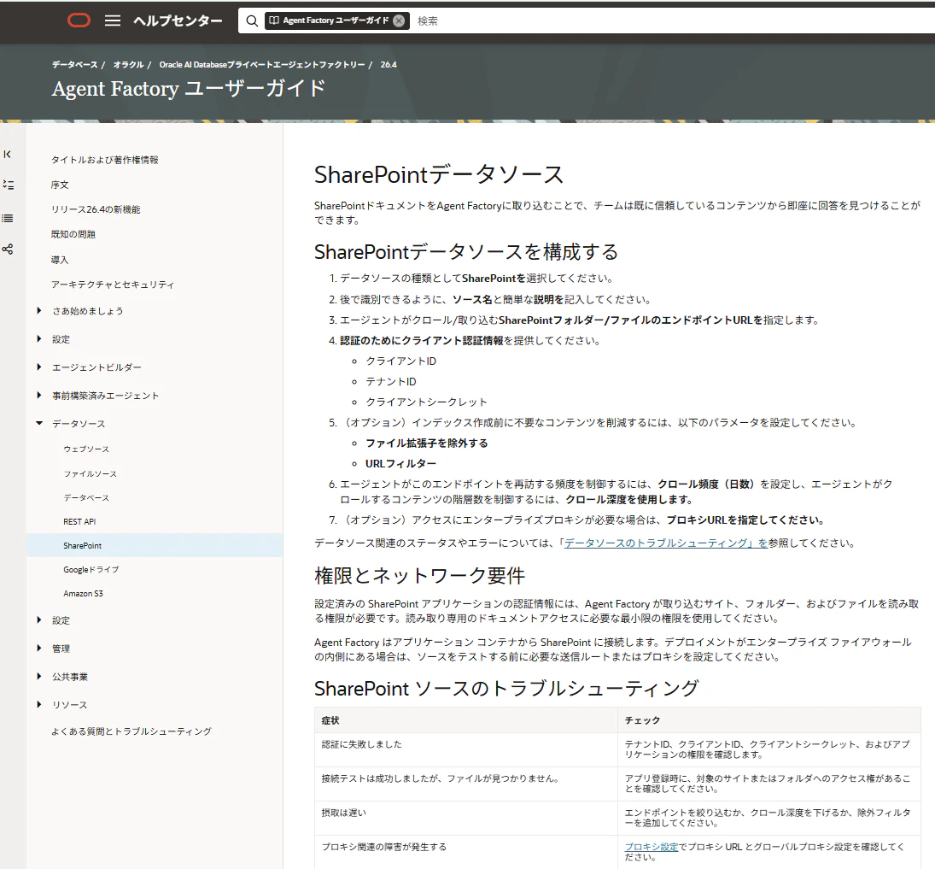Focus the 検索 search input field
This screenshot has height=869, width=935.
674,21
